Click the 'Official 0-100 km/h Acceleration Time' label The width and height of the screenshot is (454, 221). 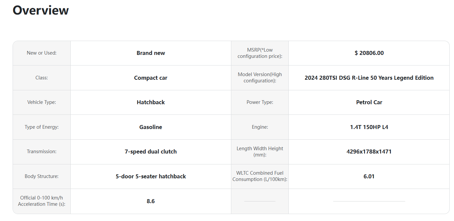click(41, 201)
